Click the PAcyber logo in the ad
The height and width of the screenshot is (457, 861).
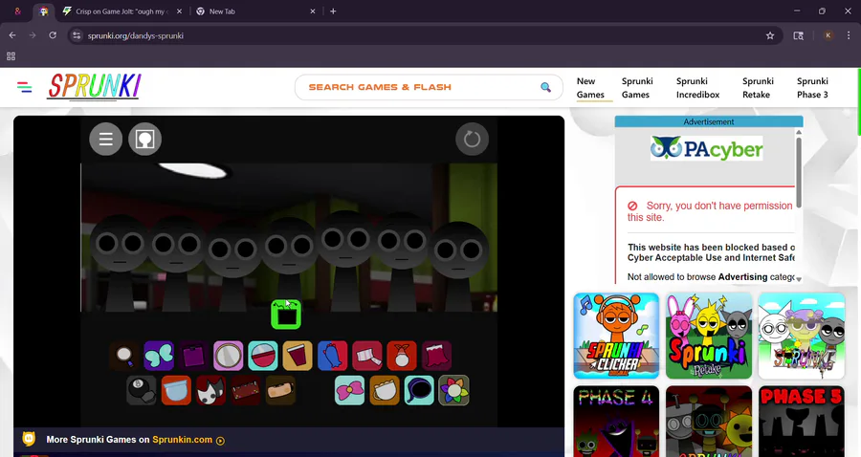707,148
